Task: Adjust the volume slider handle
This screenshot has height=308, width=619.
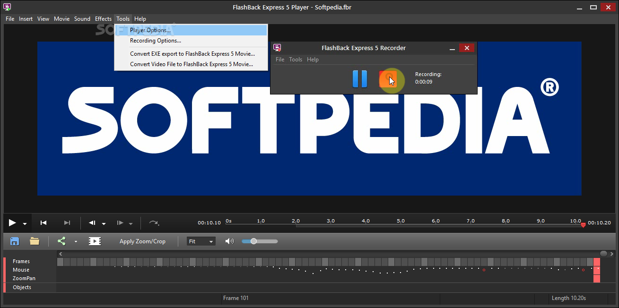Action: point(254,241)
